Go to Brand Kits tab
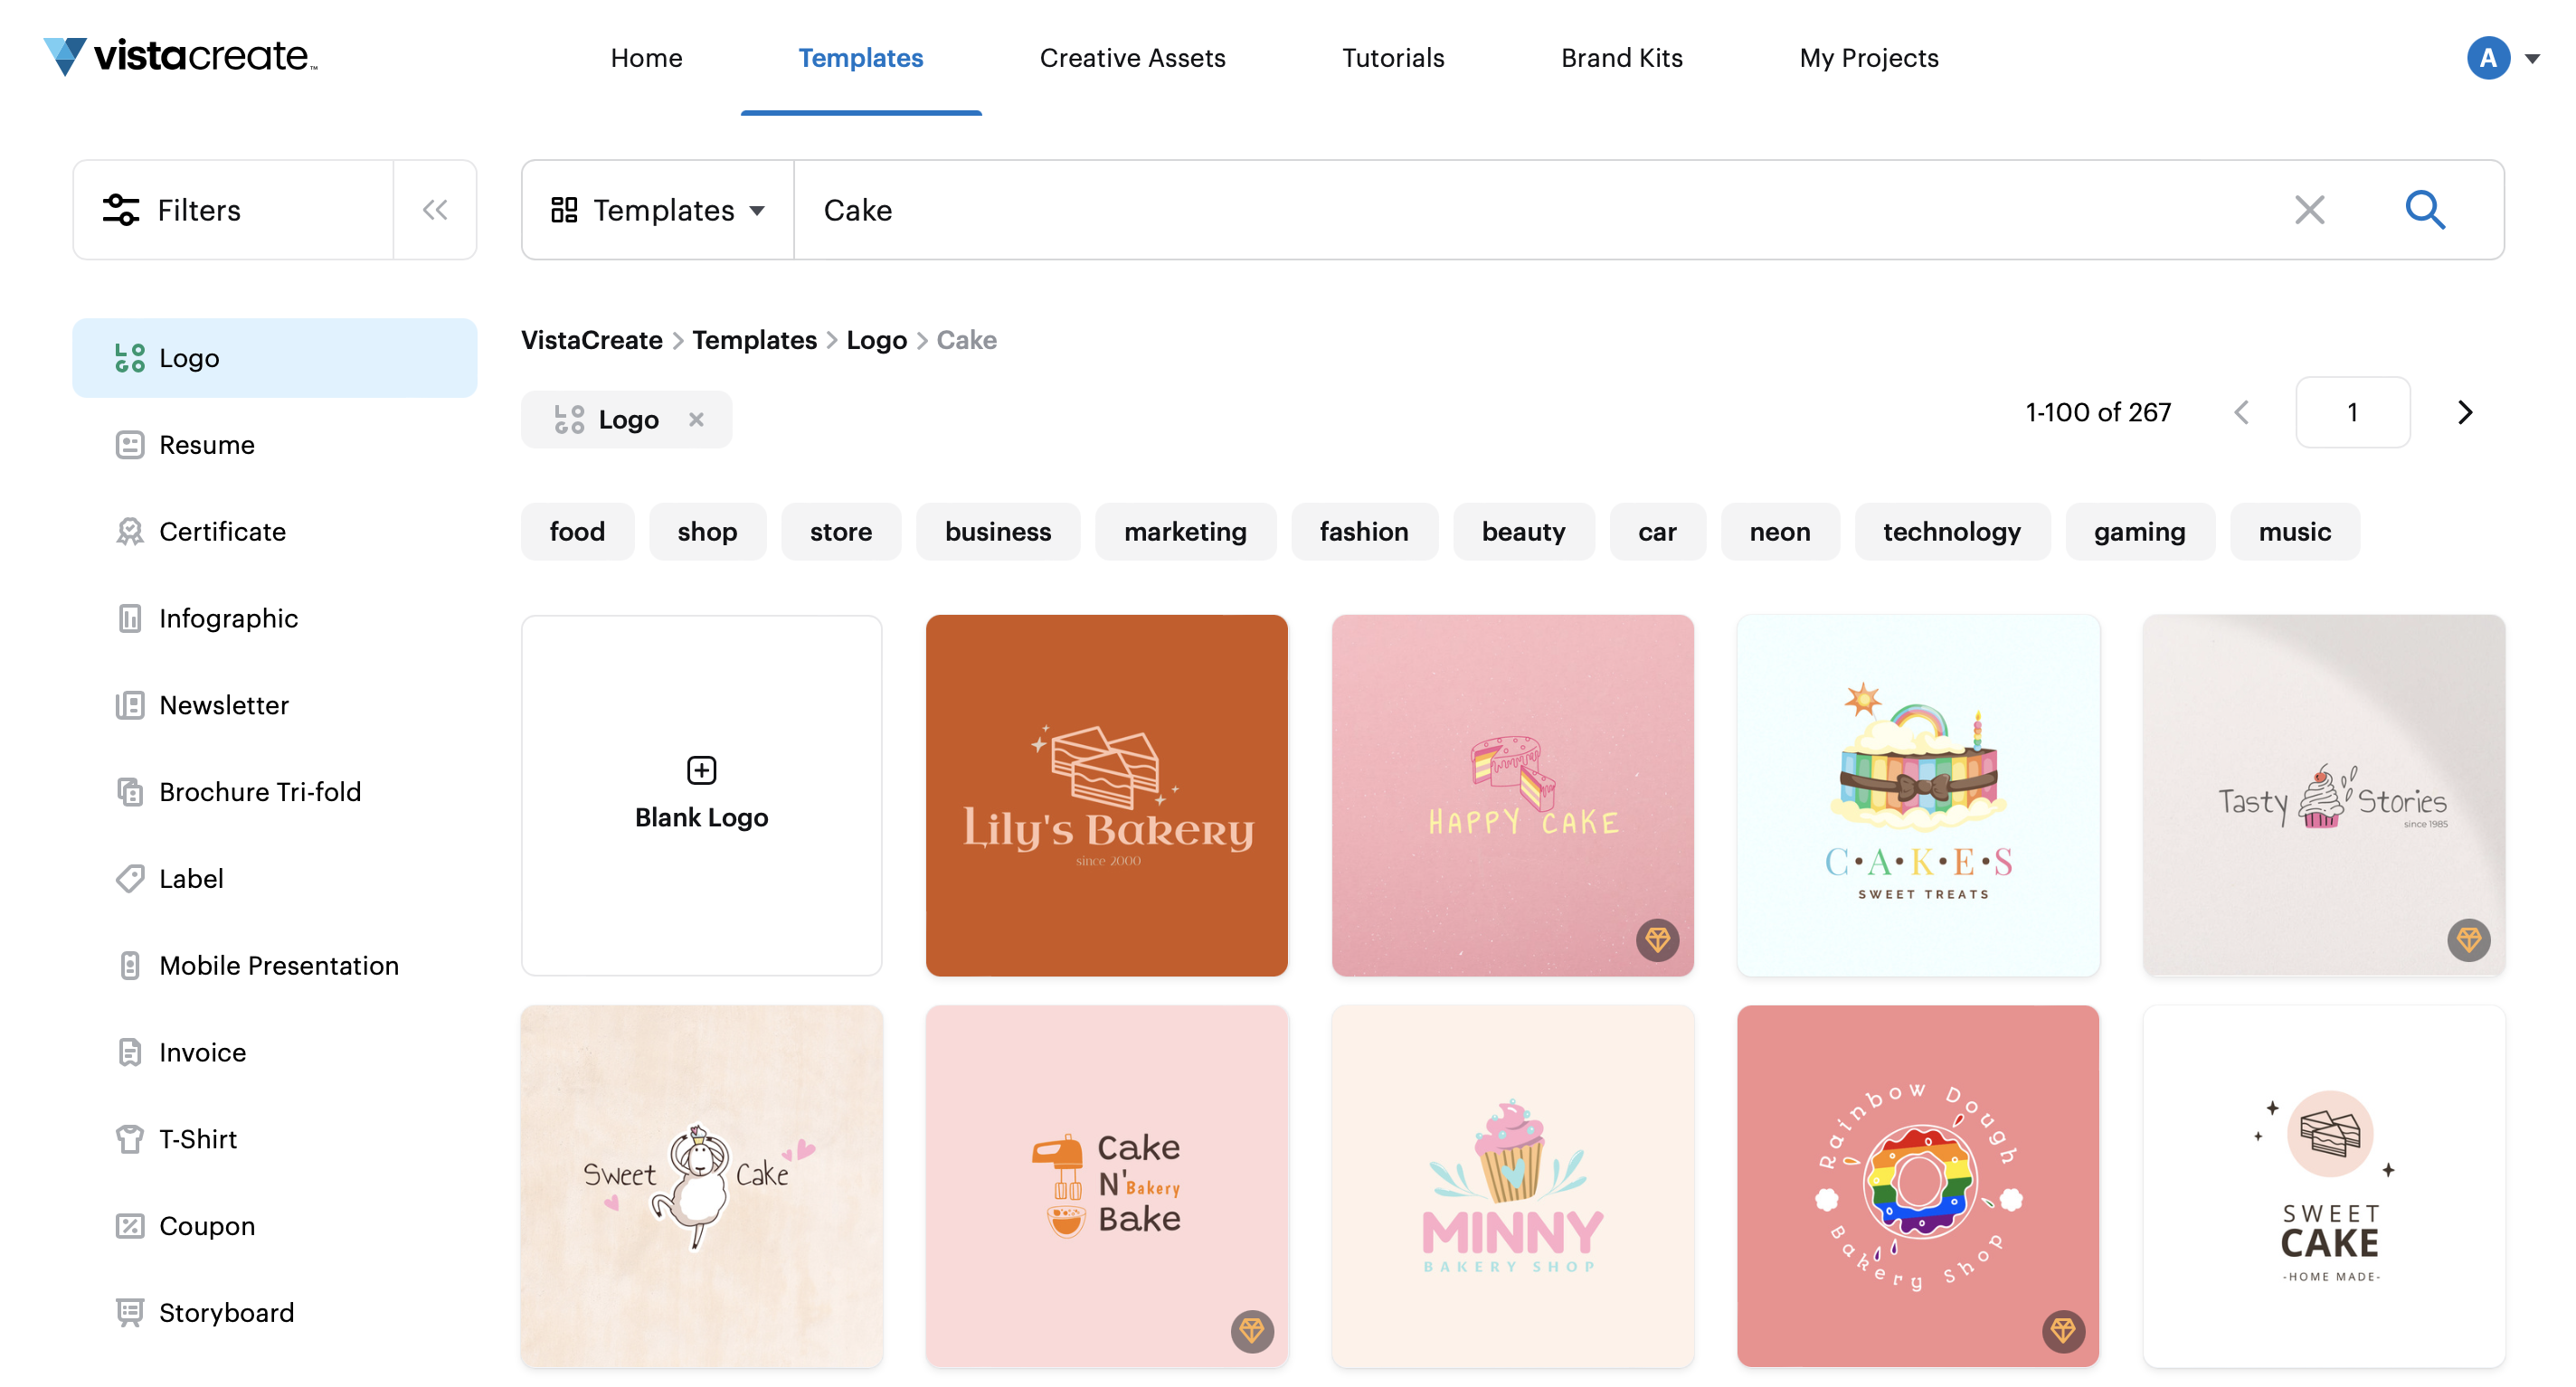 (1621, 58)
